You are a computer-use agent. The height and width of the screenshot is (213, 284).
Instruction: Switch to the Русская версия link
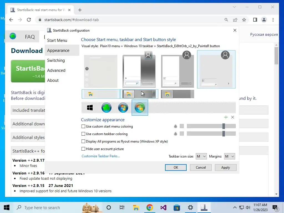[264, 34]
